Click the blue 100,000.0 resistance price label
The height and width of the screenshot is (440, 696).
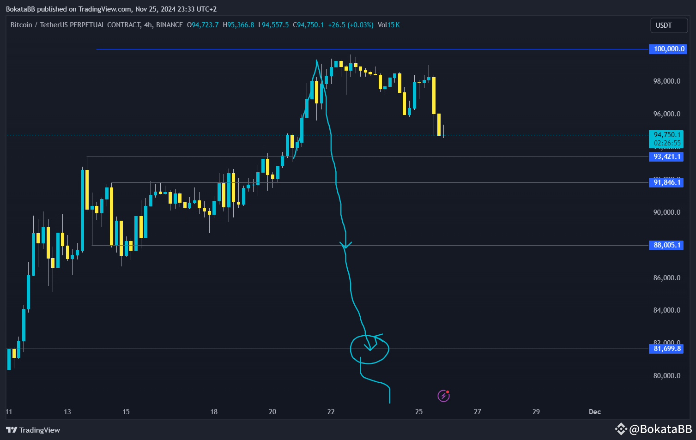pos(668,48)
